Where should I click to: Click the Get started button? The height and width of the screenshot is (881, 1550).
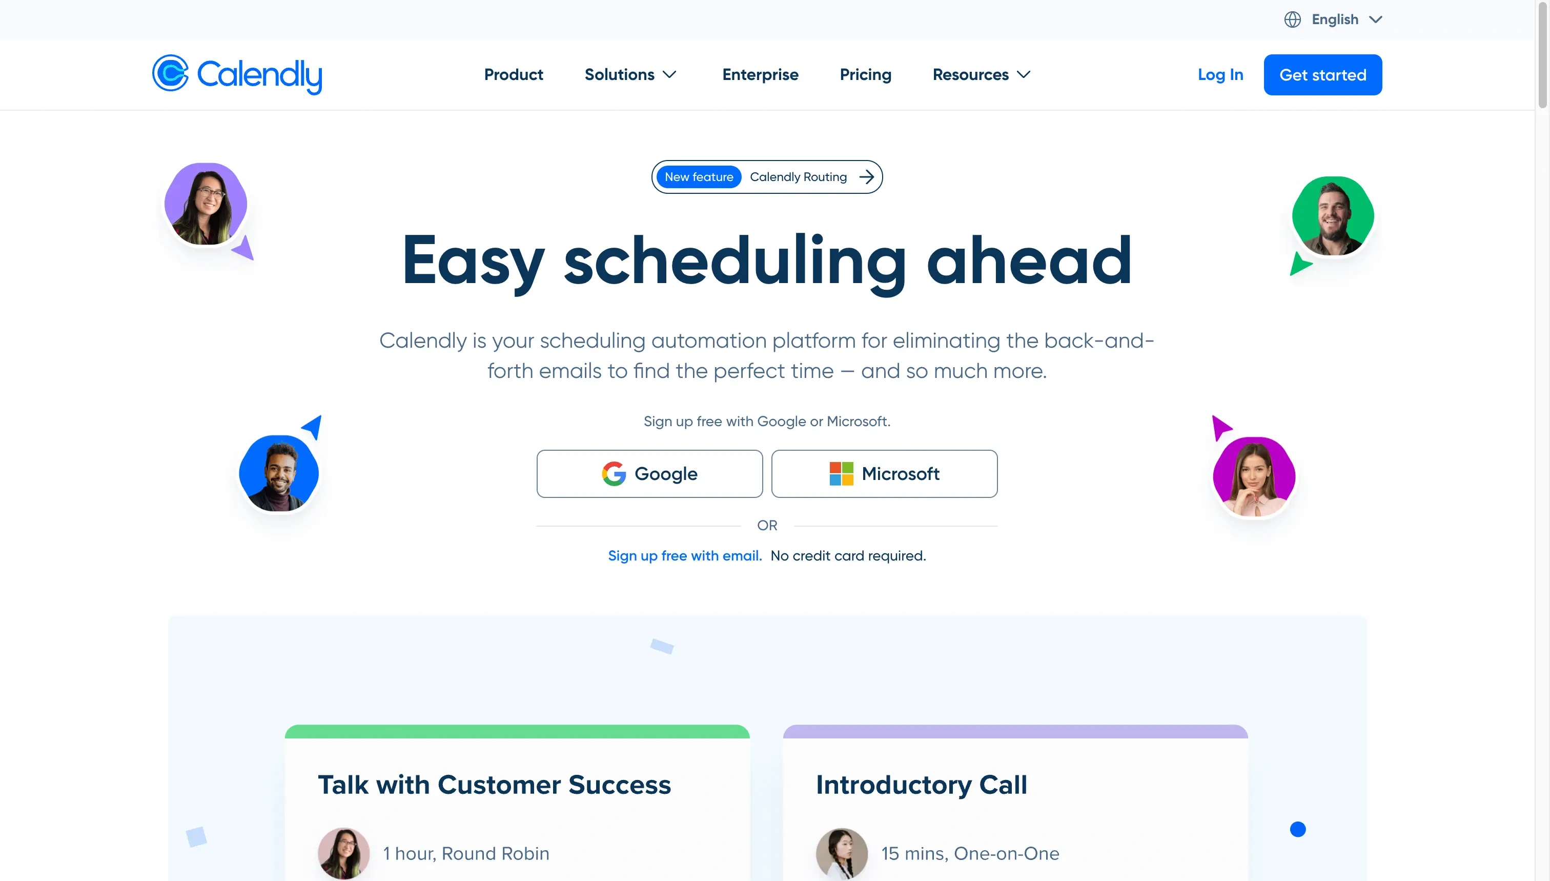1322,74
